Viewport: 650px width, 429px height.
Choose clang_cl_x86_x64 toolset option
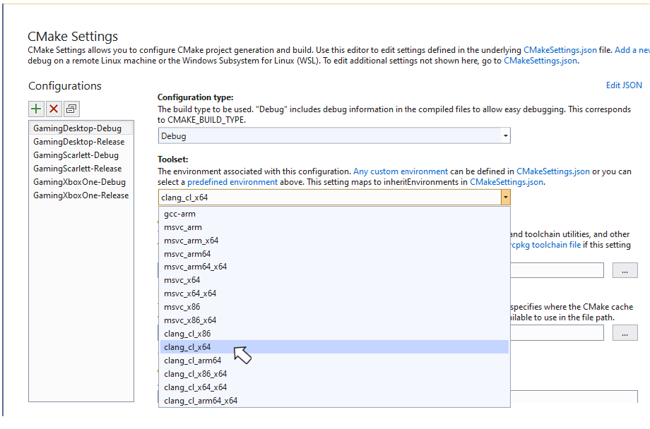click(334, 374)
